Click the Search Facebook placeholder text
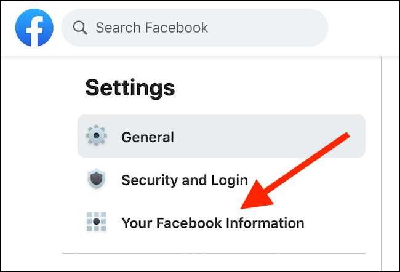The height and width of the screenshot is (272, 400). click(151, 28)
